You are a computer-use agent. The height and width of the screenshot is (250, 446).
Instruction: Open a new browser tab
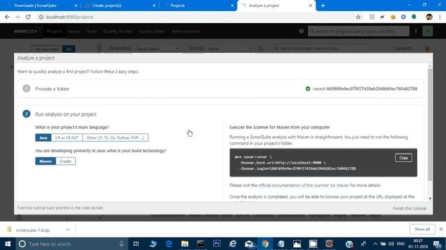tap(323, 6)
